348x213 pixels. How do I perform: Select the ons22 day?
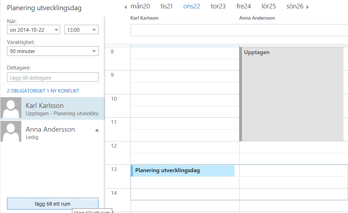coord(192,6)
